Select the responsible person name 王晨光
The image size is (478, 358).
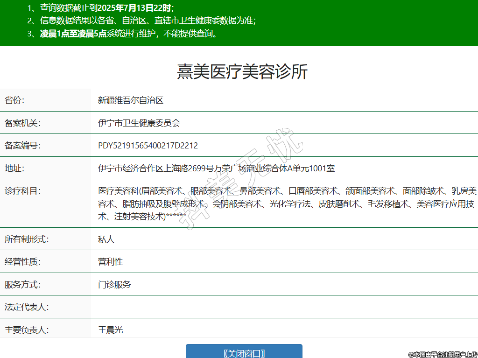(110, 330)
